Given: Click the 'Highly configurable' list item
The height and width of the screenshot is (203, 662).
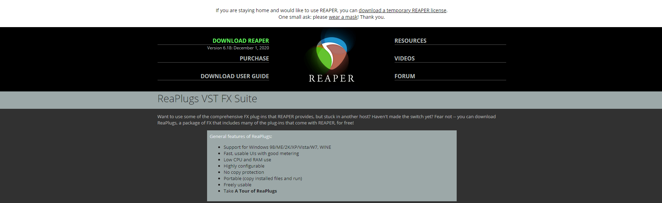Looking at the screenshot, I should click(244, 166).
